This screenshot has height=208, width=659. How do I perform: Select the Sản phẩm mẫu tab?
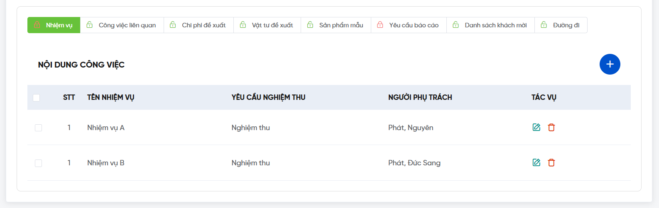click(341, 25)
